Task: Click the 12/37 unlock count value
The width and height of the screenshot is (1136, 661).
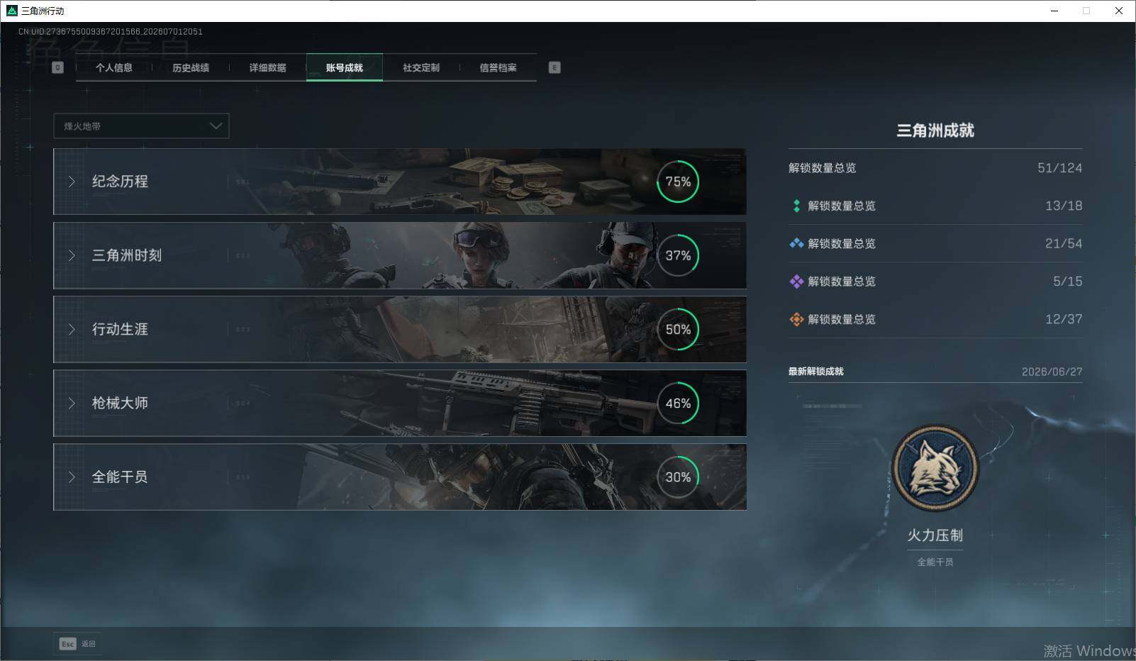Action: click(1064, 319)
